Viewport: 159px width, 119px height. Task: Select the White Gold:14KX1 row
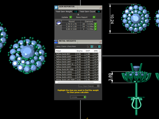[77, 77]
